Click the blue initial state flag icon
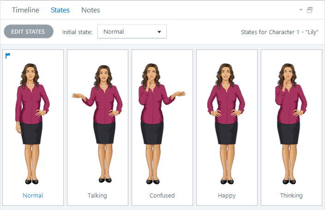The image size is (325, 210). 8,55
